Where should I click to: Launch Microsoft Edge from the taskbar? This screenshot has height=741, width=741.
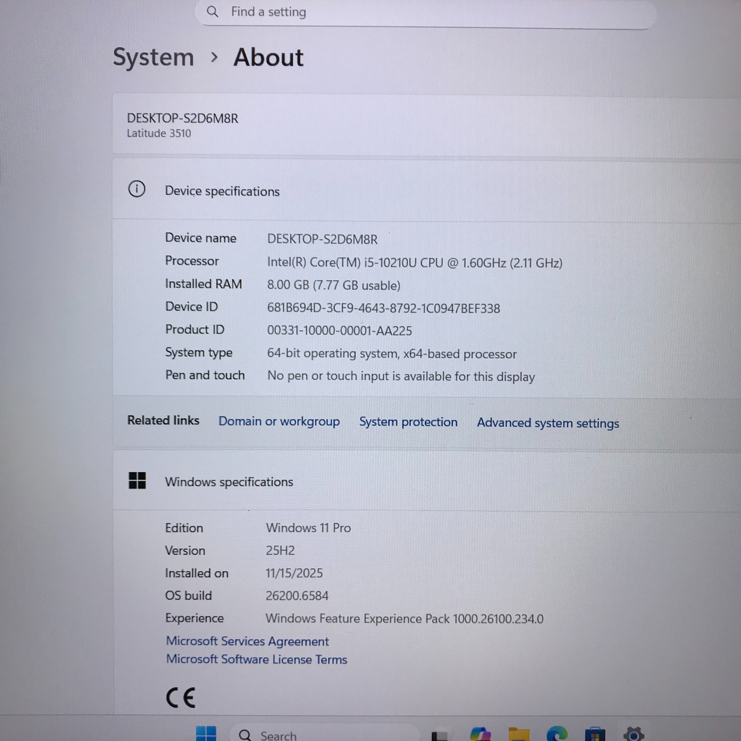point(557,735)
